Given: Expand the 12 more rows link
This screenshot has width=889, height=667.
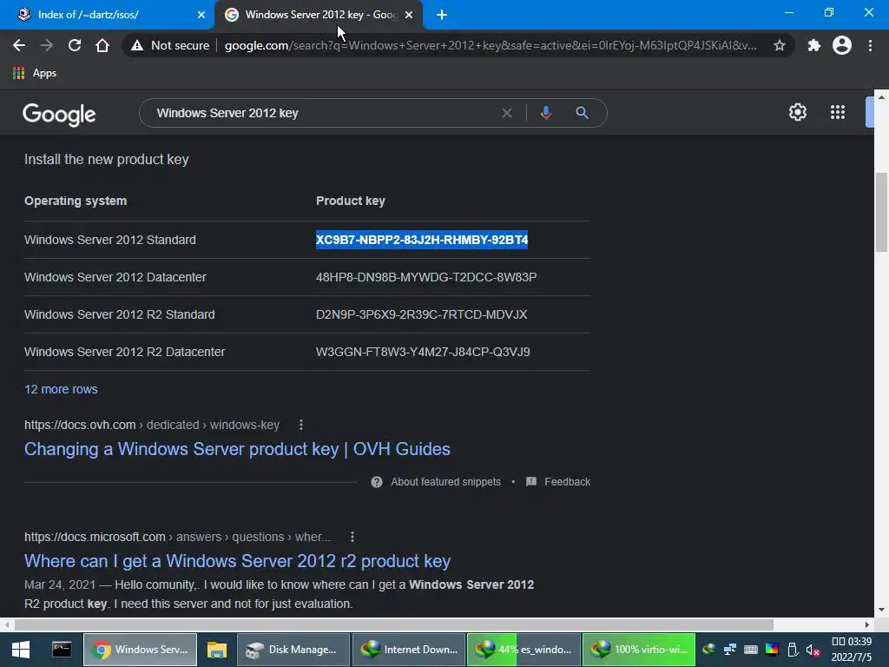Looking at the screenshot, I should click(x=61, y=389).
